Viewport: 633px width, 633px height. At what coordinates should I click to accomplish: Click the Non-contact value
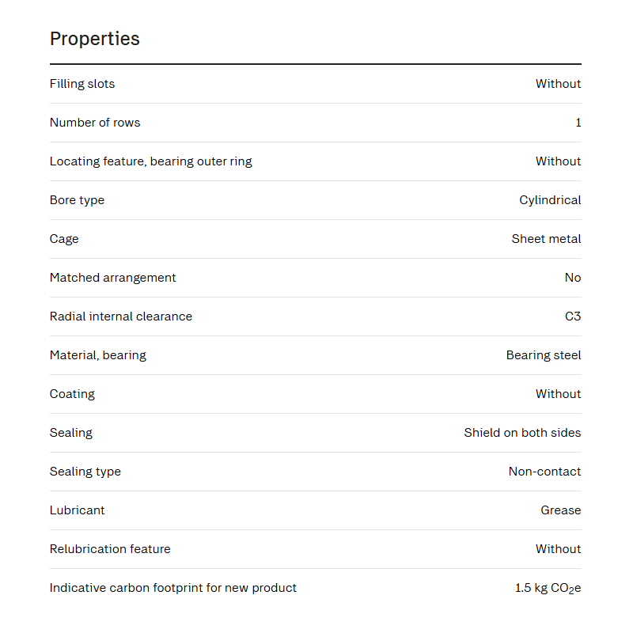coord(544,471)
